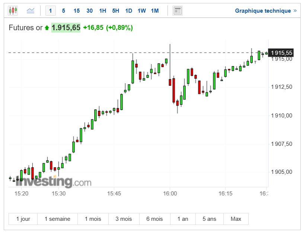303x232 pixels.
Task: Click the +16,85 change value
Action: [x=93, y=28]
